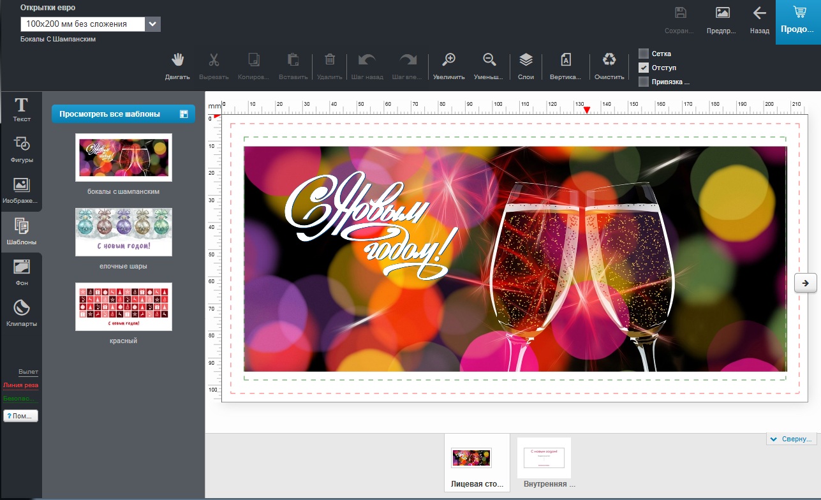Click the Вылет legend label
Image resolution: width=821 pixels, height=500 pixels.
[28, 371]
